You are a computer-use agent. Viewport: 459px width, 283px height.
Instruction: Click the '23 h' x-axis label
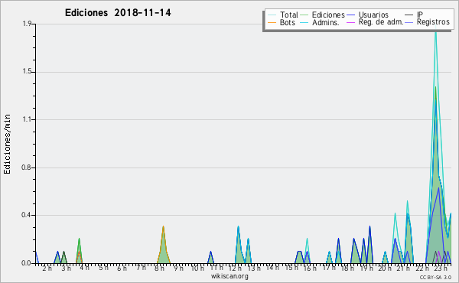441,268
